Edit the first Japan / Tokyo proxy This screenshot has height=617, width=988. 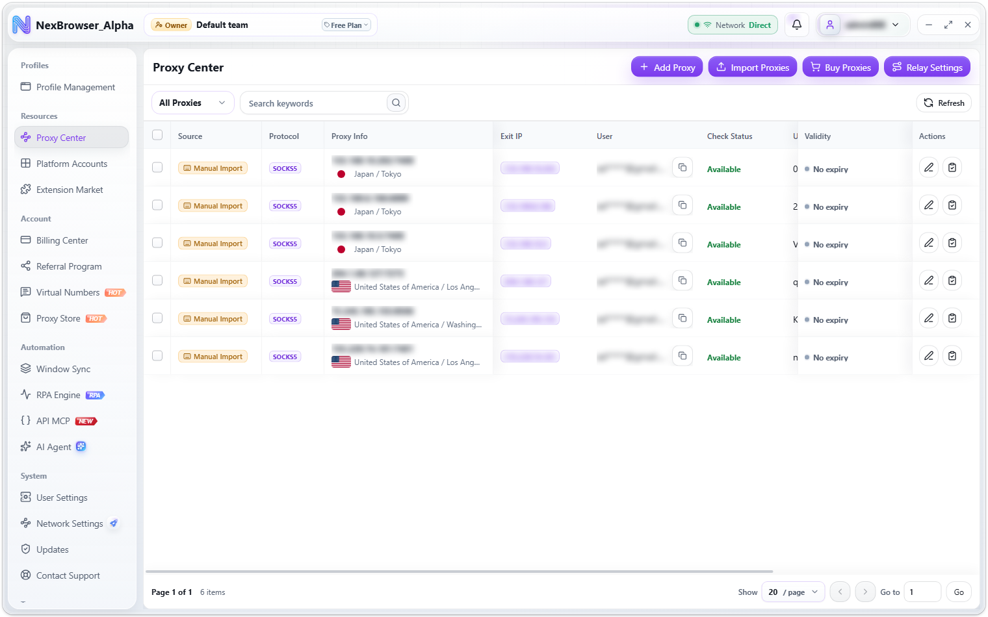click(929, 168)
